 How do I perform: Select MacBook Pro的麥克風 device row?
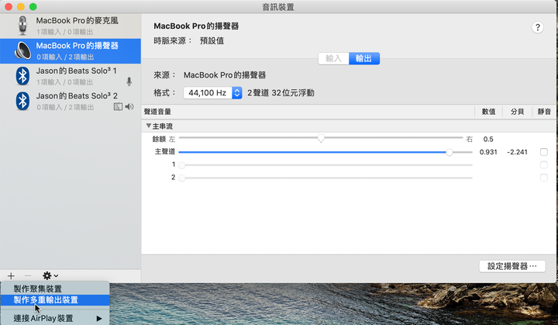tap(71, 26)
